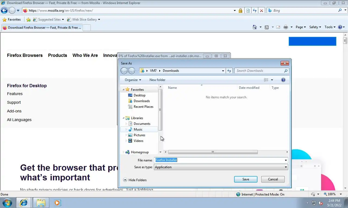Click the Home icon in command bar
Viewport: 348px width, 208px height.
point(255,27)
